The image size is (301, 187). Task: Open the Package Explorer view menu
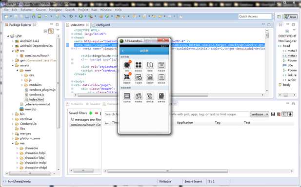click(58, 30)
